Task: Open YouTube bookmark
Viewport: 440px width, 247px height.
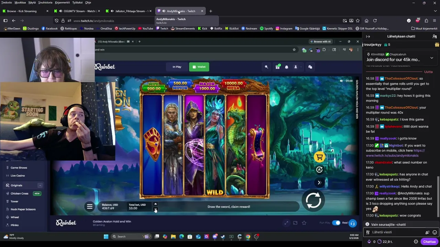Action: tap(146, 28)
